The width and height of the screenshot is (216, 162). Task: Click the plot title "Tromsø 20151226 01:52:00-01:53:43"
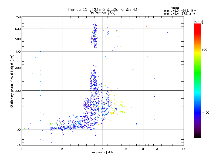[102, 9]
